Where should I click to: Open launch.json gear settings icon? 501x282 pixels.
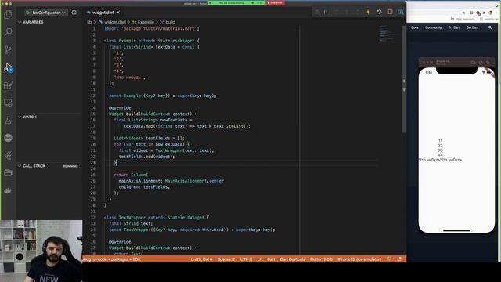[74, 13]
